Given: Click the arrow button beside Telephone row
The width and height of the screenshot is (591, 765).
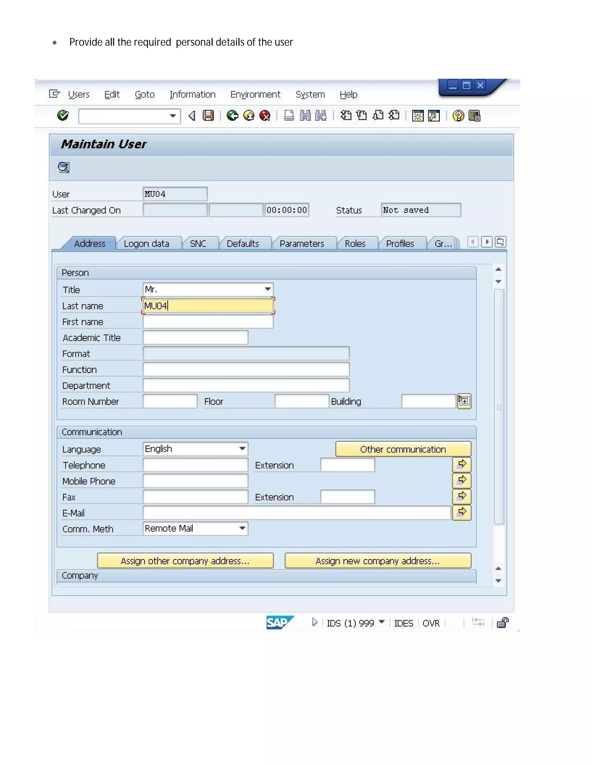Looking at the screenshot, I should [462, 464].
